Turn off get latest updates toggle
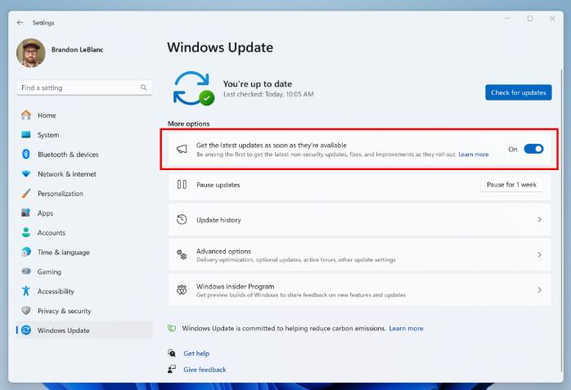571x390 pixels. tap(533, 149)
